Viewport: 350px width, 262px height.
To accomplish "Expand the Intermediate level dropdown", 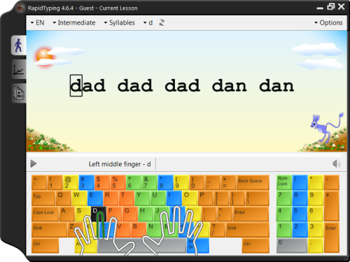I will [74, 22].
